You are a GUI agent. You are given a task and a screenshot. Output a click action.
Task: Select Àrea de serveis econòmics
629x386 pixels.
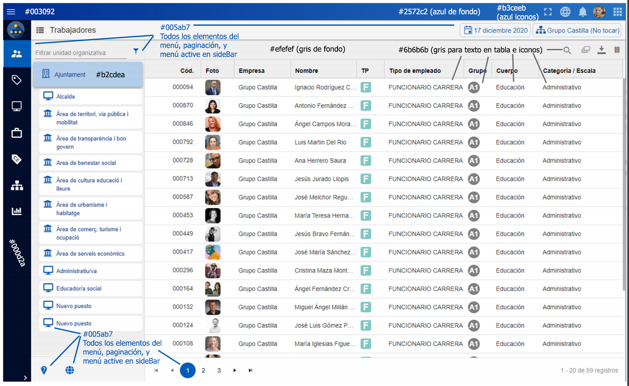coord(91,254)
